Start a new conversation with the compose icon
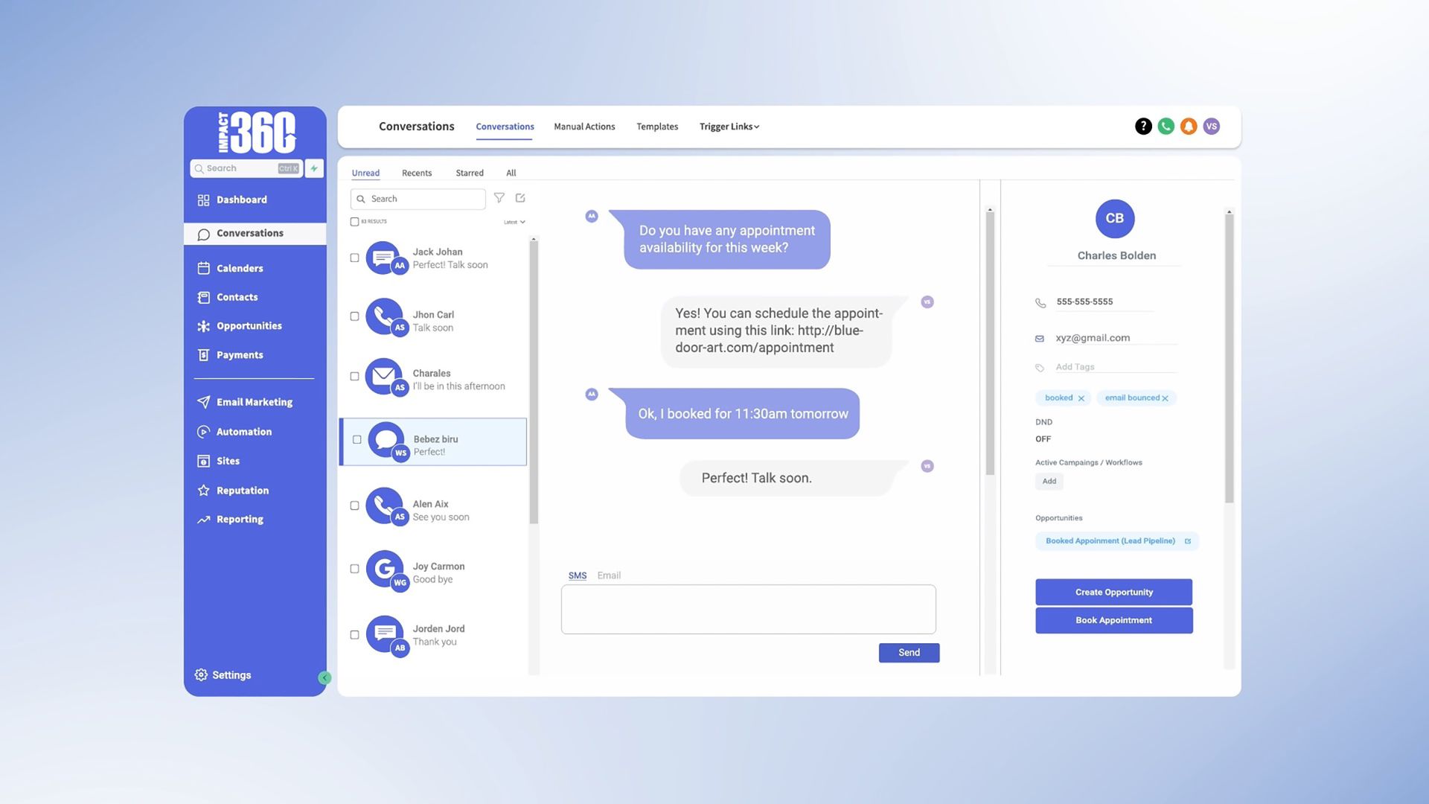This screenshot has width=1429, height=804. [x=520, y=198]
